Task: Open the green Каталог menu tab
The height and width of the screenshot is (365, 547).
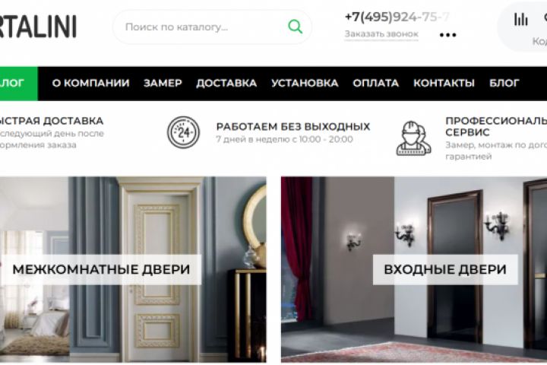Action: coord(19,84)
